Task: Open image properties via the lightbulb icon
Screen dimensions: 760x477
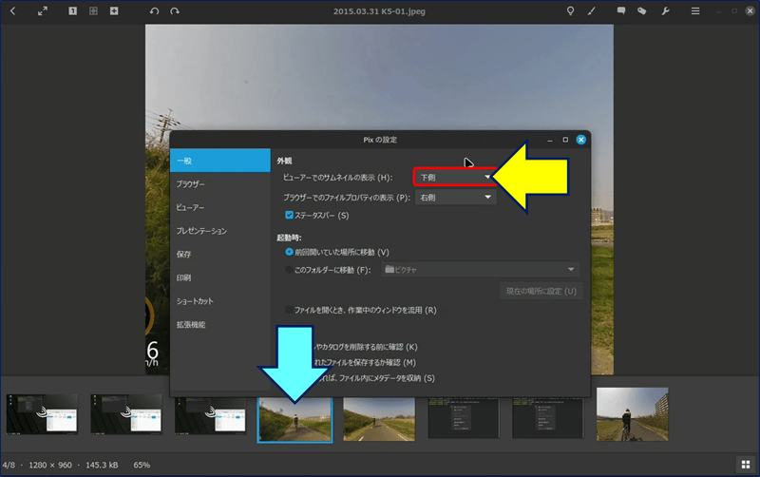Action: coord(571,10)
